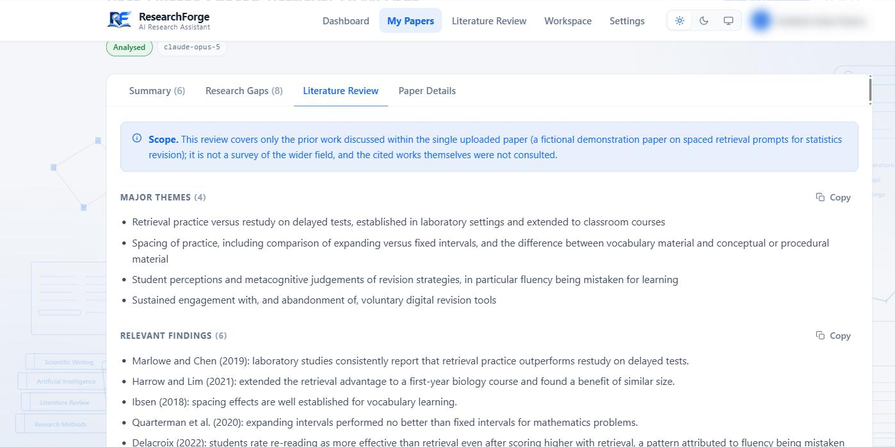Open Literature Review in top navigation
Screen dimensions: 895x447
[489, 20]
